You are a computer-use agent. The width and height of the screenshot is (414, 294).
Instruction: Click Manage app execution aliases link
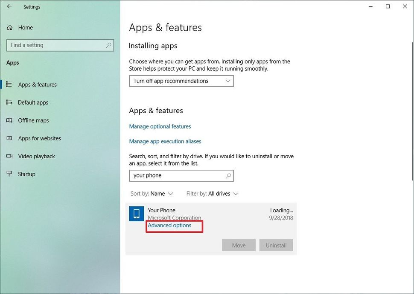(165, 141)
